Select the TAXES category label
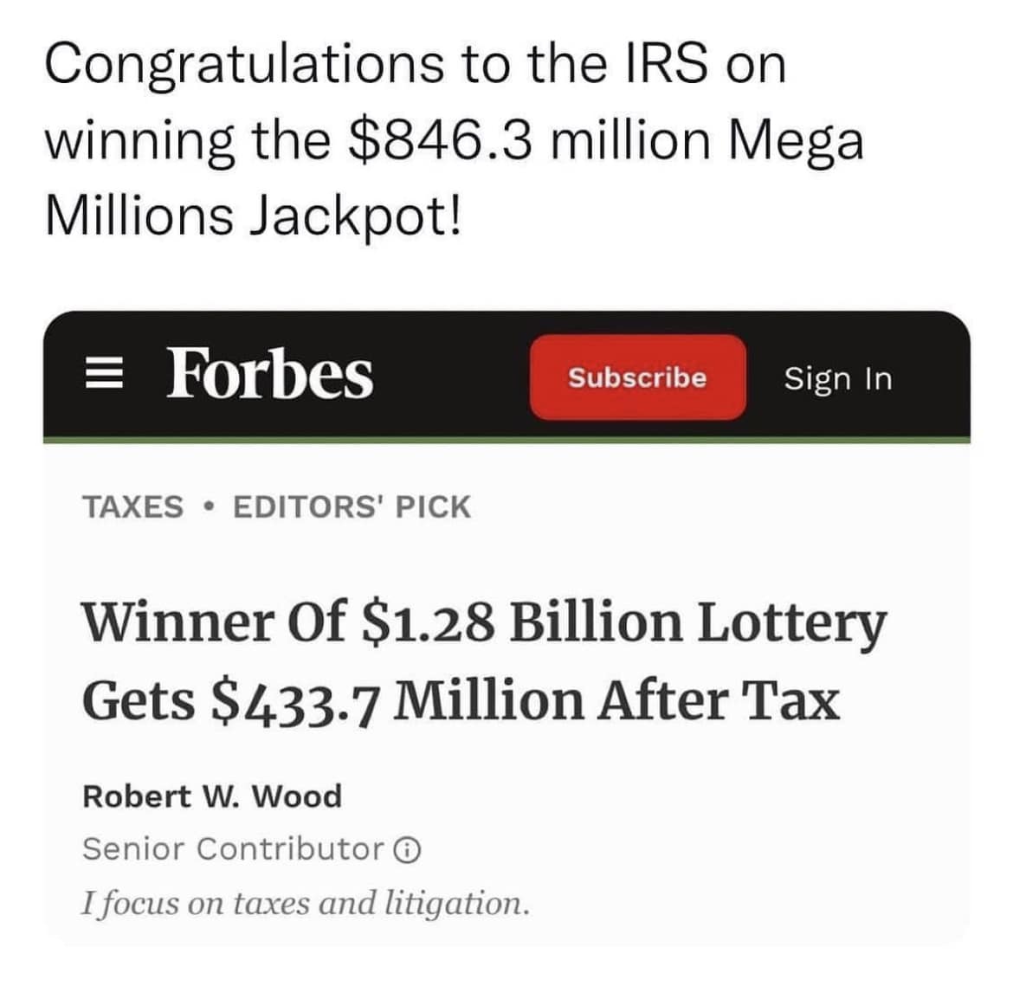 [x=133, y=506]
